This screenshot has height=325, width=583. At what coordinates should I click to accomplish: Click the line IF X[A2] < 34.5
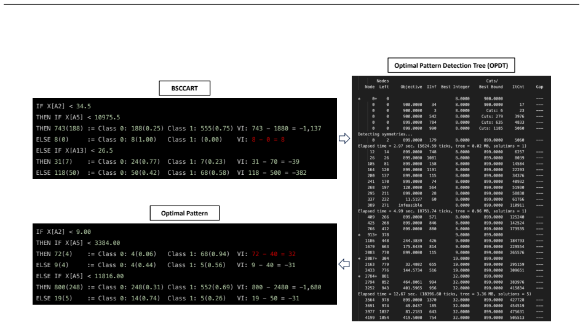coord(63,106)
